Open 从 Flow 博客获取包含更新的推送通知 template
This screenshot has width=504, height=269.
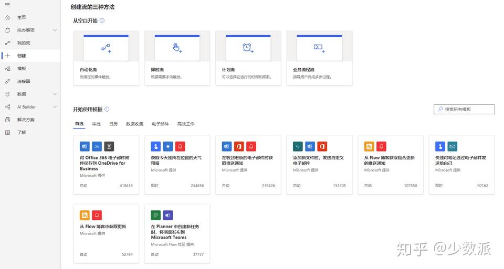[x=391, y=165]
